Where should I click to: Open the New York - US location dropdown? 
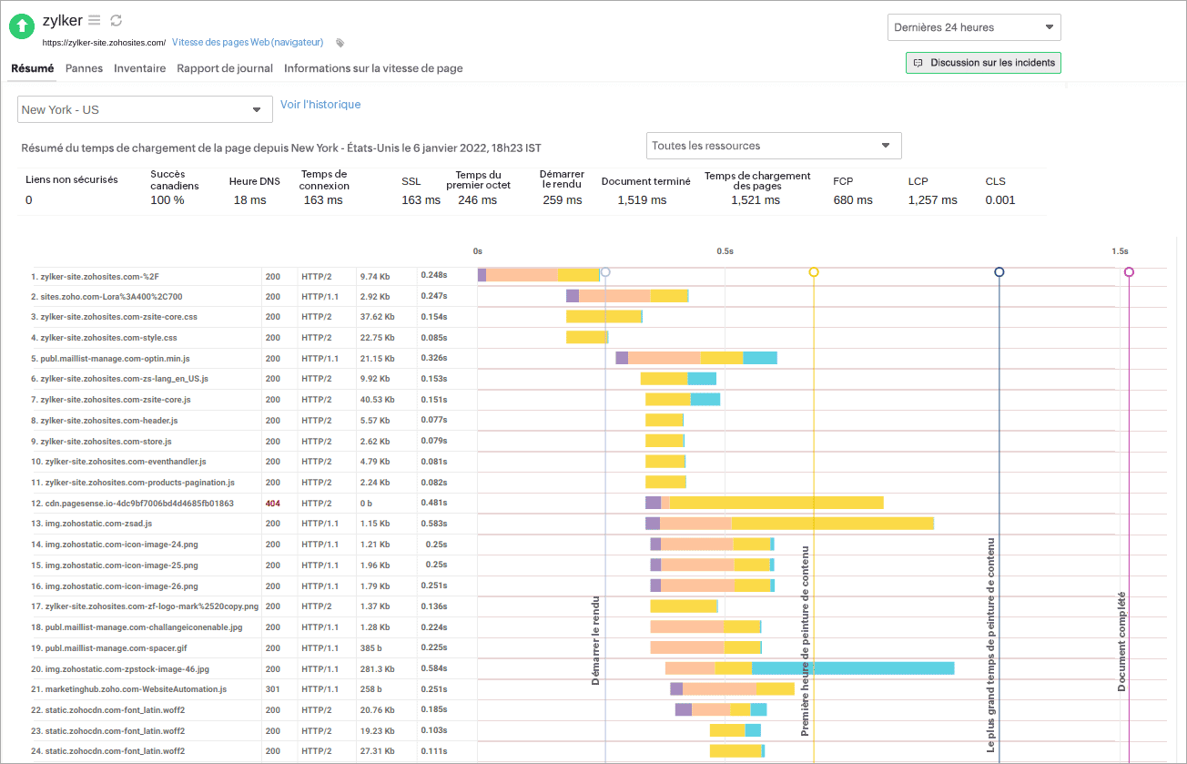144,108
